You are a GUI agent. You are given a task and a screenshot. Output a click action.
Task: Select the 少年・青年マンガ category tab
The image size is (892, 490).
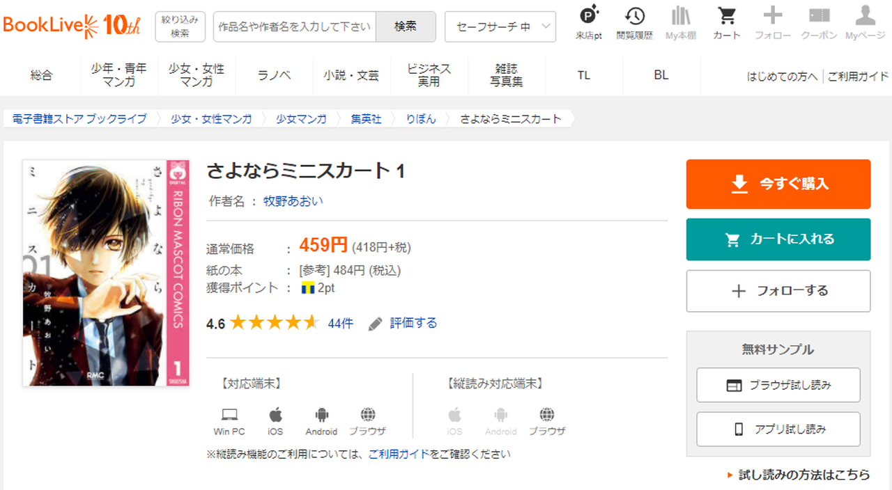pos(119,75)
